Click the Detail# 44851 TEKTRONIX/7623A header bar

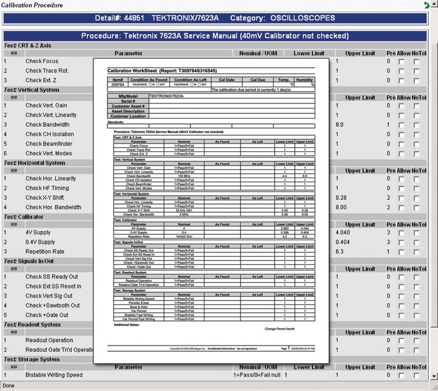[x=215, y=18]
